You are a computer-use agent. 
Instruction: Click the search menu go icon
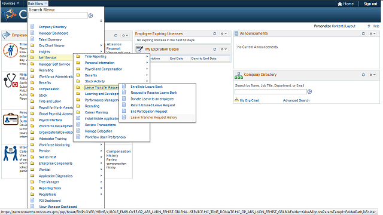[90, 16]
